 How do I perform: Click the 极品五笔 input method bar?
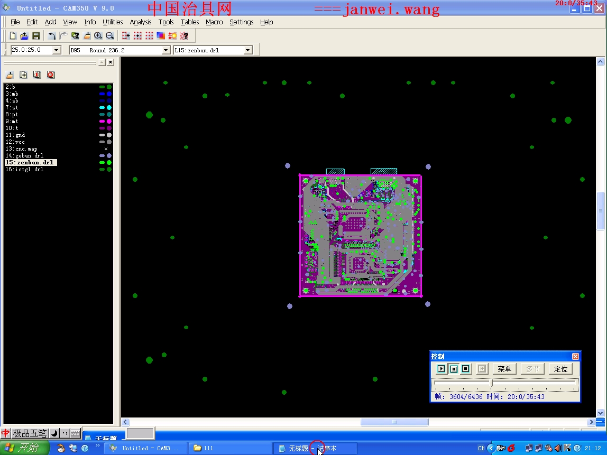point(30,433)
